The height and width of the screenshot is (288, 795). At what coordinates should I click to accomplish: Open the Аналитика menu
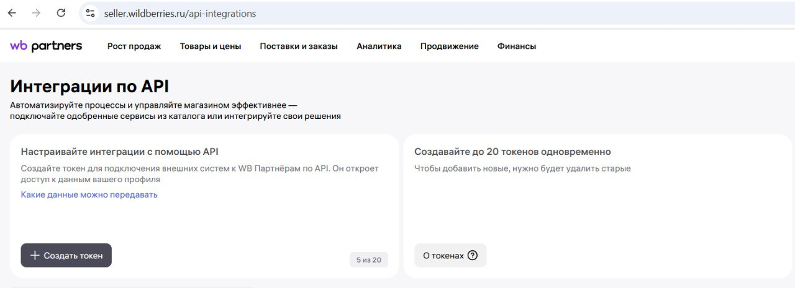379,46
